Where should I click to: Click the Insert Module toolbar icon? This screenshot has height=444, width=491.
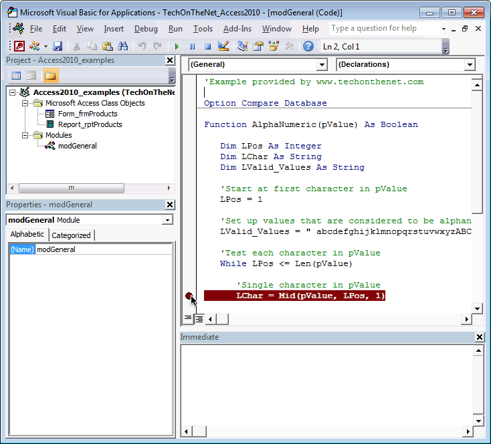(x=34, y=46)
